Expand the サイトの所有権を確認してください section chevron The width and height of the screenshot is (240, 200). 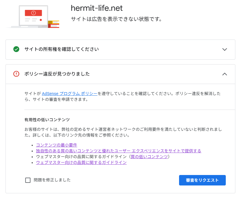pyautogui.click(x=224, y=49)
